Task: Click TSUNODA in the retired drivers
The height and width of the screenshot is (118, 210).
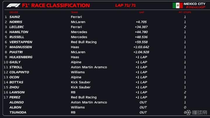Action: (17, 112)
